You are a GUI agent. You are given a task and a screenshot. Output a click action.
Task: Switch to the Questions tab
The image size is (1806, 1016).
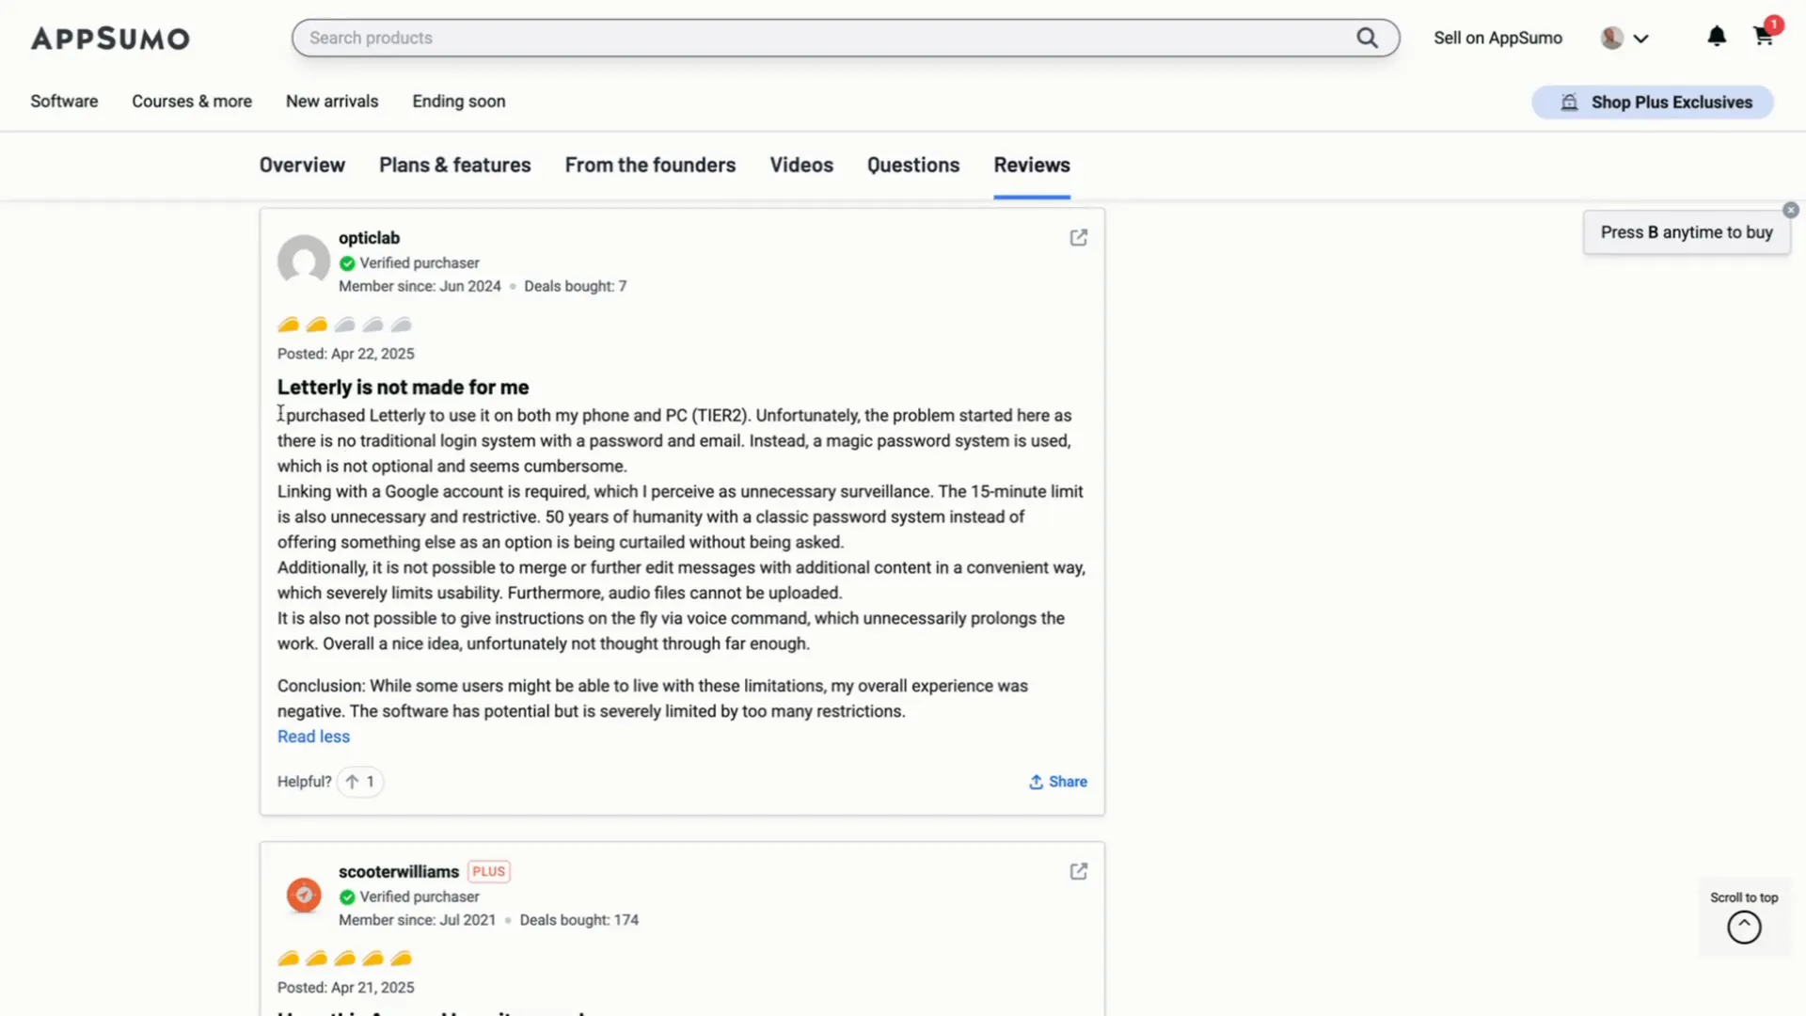[913, 166]
